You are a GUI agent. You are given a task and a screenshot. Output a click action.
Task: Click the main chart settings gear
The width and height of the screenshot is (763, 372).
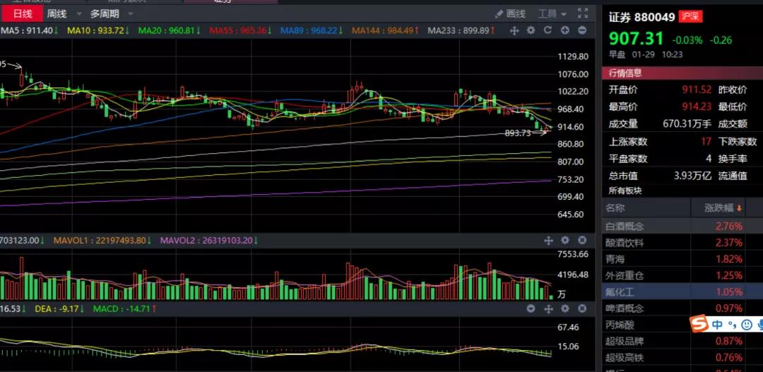tap(531, 30)
